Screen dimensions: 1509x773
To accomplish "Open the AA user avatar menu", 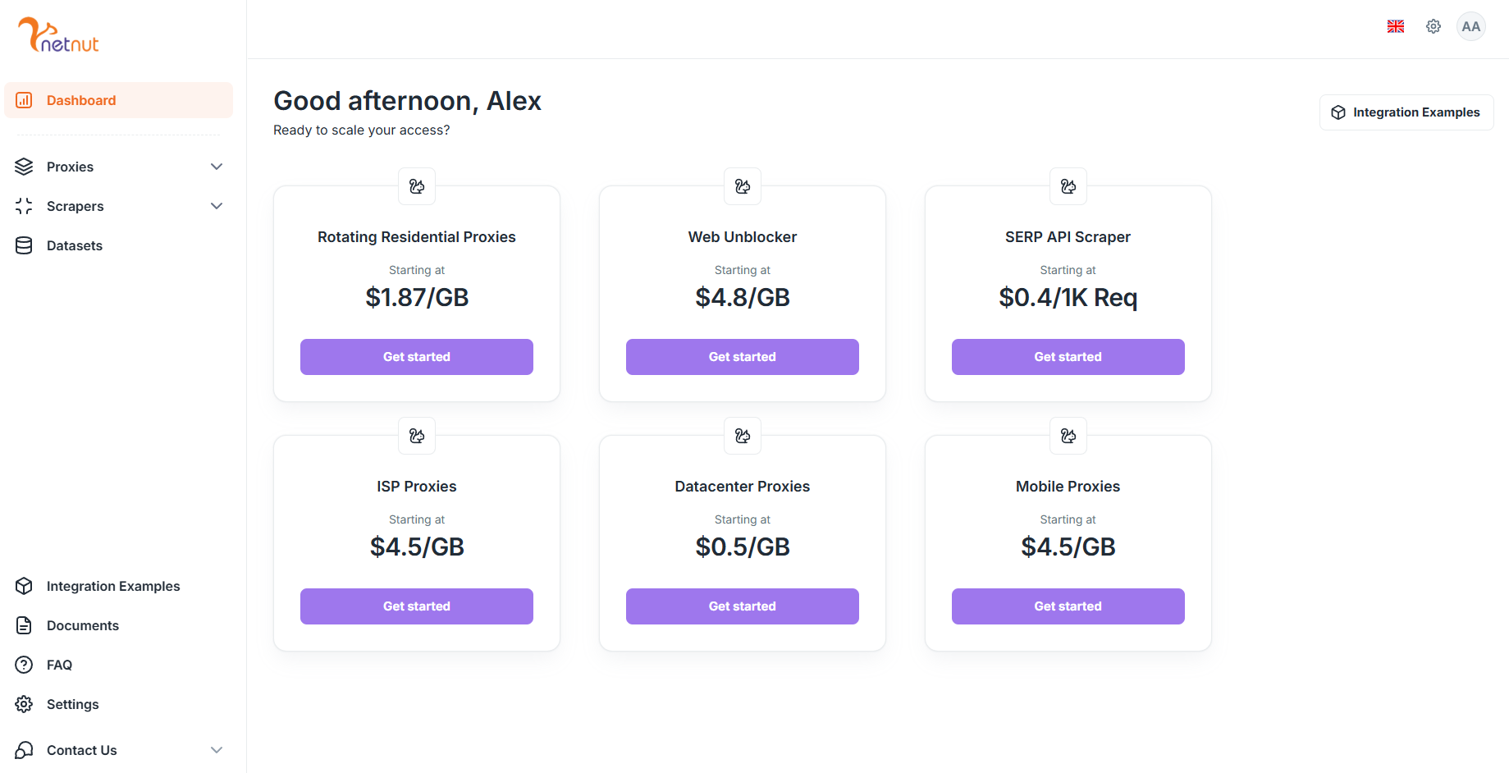I will [1470, 26].
